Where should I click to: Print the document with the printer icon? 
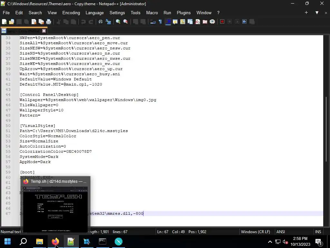coord(49,22)
